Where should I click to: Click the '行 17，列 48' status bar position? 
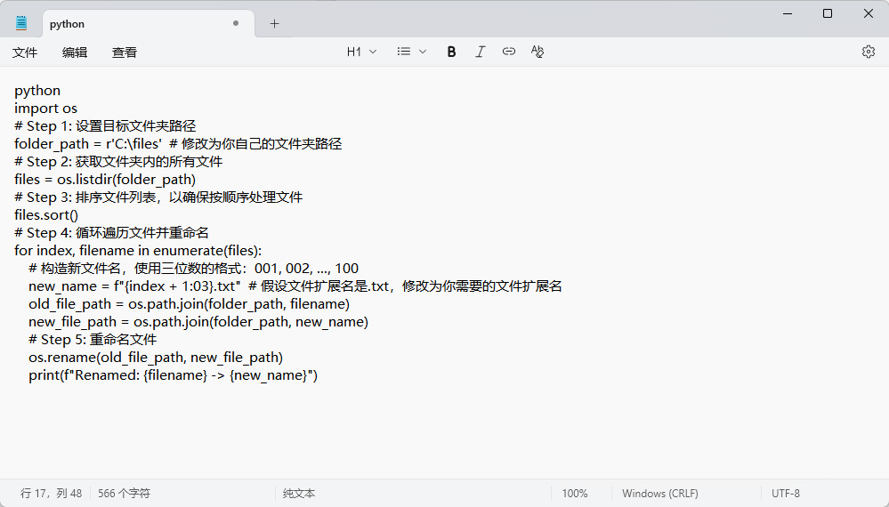(51, 494)
